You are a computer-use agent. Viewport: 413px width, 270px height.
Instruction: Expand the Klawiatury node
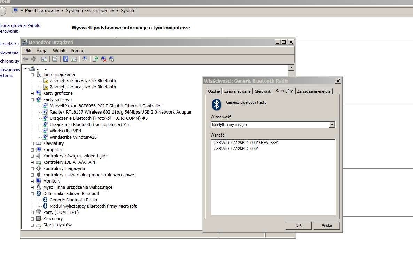[32, 144]
